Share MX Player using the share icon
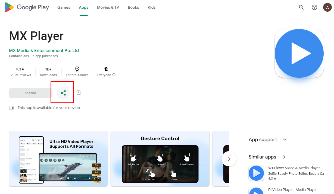Image resolution: width=334 pixels, height=194 pixels. (x=63, y=92)
